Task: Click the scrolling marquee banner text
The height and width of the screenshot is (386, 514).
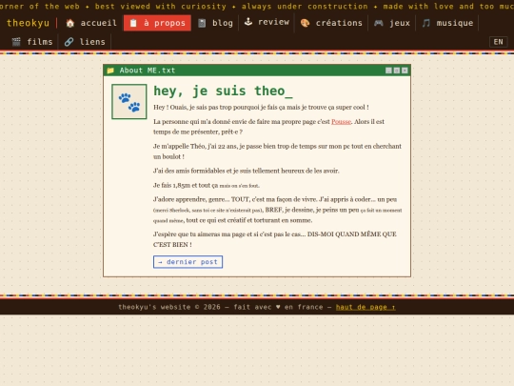Action: tap(257, 7)
